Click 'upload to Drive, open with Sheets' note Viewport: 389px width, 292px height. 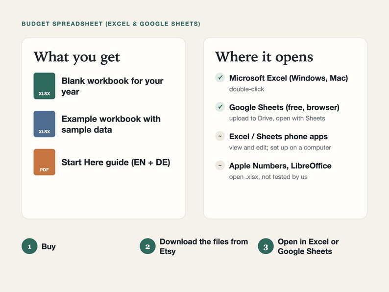[x=277, y=119]
